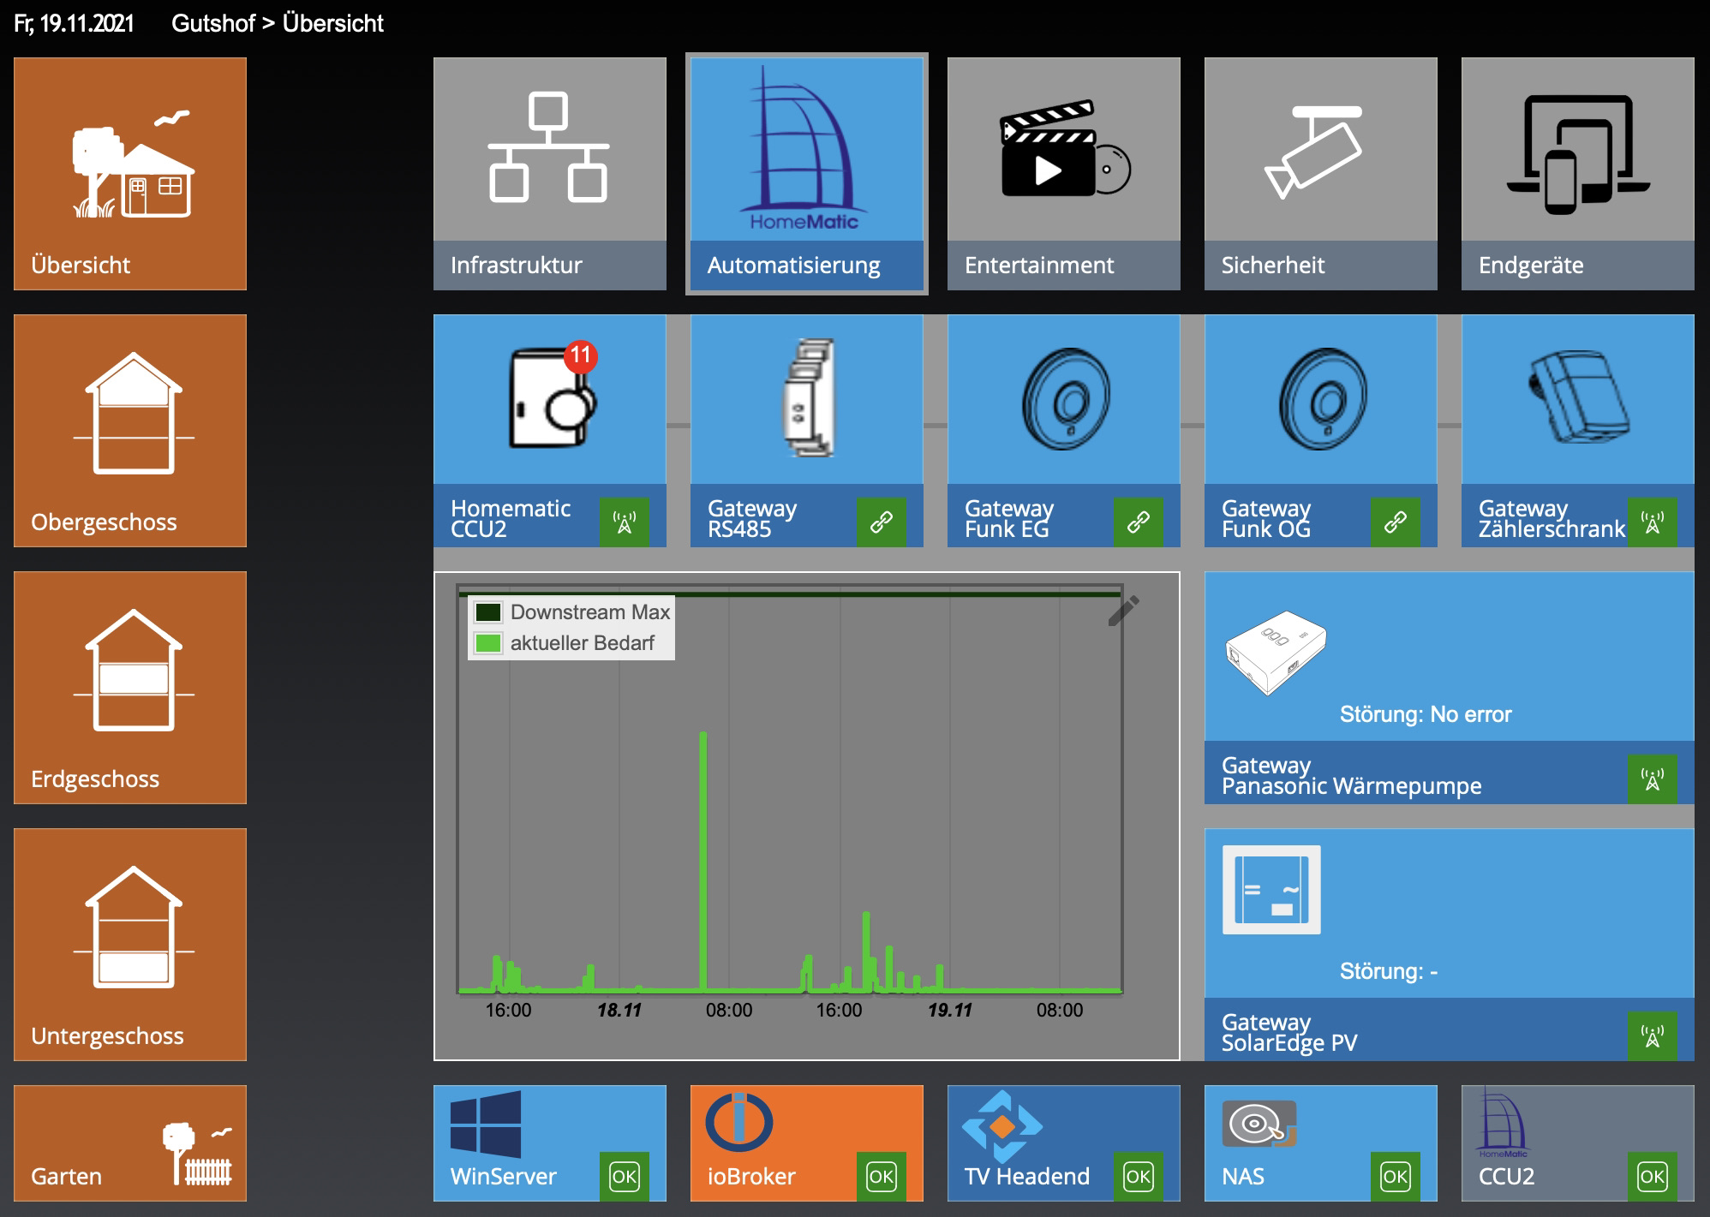The height and width of the screenshot is (1217, 1710).
Task: Click Gateway RS485 link status icon
Action: tap(881, 522)
